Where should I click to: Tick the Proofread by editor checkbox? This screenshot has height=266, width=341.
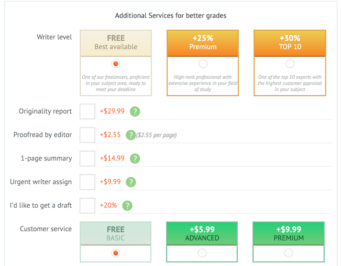(x=87, y=135)
